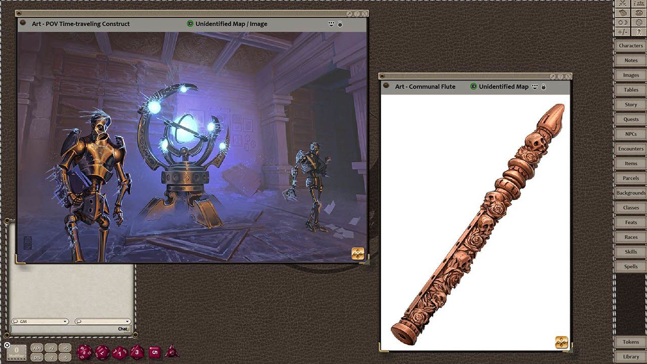Open the second chat channel dropdown
647x364 pixels.
tap(104, 321)
